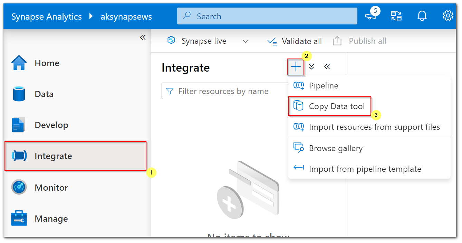The image size is (462, 243).
Task: Open the settings gear in header
Action: [x=448, y=16]
